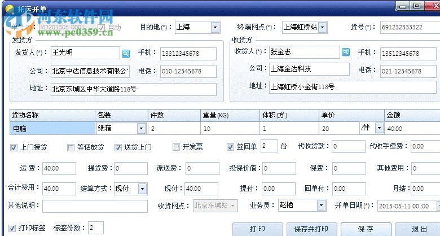Click 运费 field 40.00
Screen dimensions: 440x236
[x=59, y=169]
